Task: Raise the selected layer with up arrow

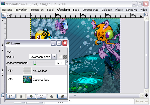Action: tap(21, 96)
